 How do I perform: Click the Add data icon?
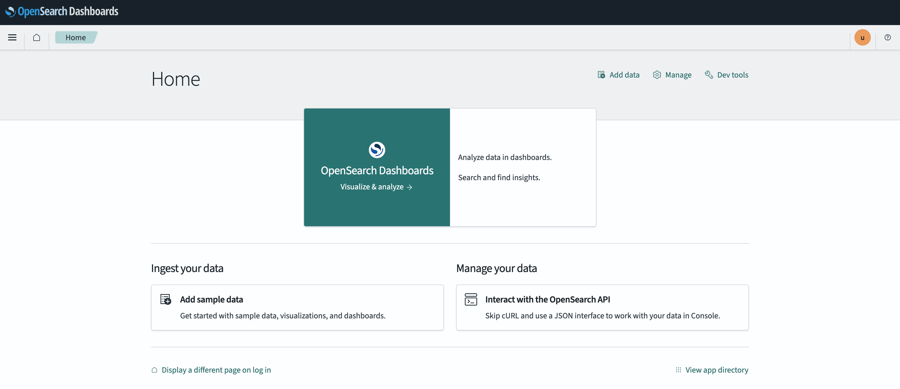coord(601,75)
